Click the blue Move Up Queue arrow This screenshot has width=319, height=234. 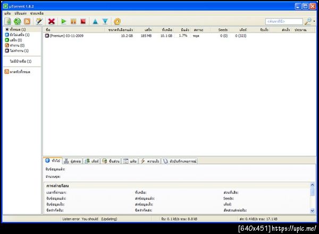[x=95, y=21]
